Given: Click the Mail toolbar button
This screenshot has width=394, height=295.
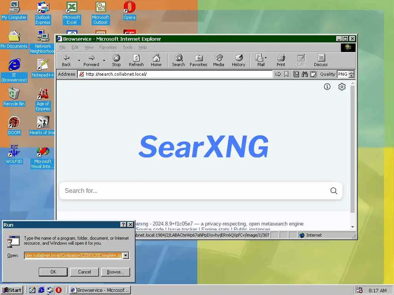Looking at the screenshot, I should click(259, 60).
